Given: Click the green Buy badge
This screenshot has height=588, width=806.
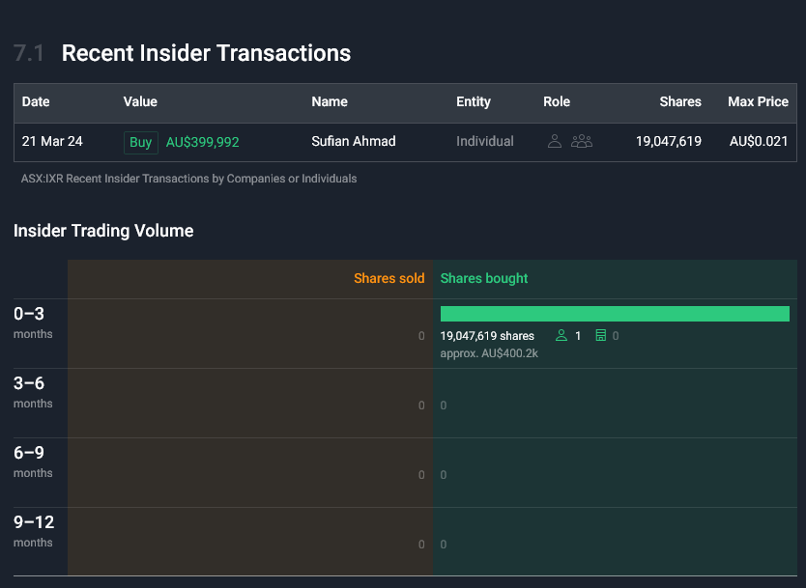Looking at the screenshot, I should pyautogui.click(x=141, y=142).
